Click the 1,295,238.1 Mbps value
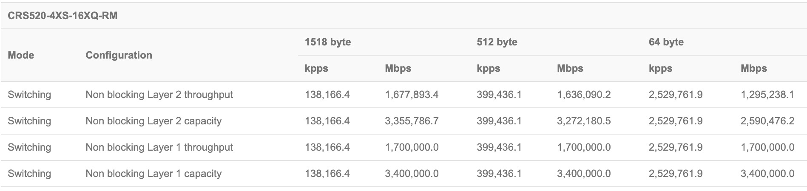807x191 pixels. point(767,95)
